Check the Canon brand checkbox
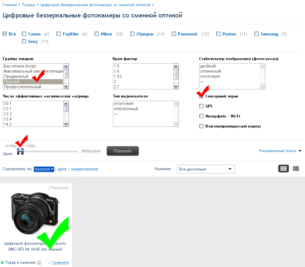Viewport: 305px width, 267px height. tap(24, 34)
